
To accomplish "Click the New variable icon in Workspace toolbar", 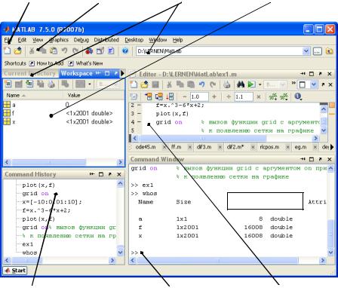I will (8, 84).
